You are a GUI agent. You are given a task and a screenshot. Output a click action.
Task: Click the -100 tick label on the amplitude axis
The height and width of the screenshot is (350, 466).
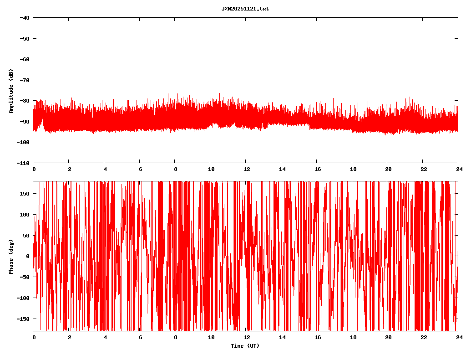click(x=23, y=142)
